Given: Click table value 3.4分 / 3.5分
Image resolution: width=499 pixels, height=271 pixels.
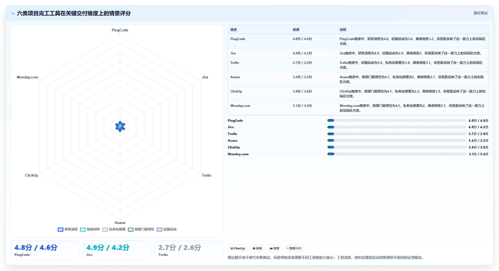Looking at the screenshot, I should pyautogui.click(x=302, y=77).
